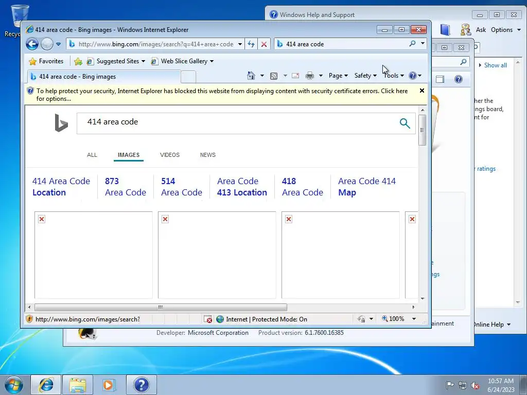527x395 pixels.
Task: Click Help and Support taskbar icon
Action: pyautogui.click(x=142, y=385)
